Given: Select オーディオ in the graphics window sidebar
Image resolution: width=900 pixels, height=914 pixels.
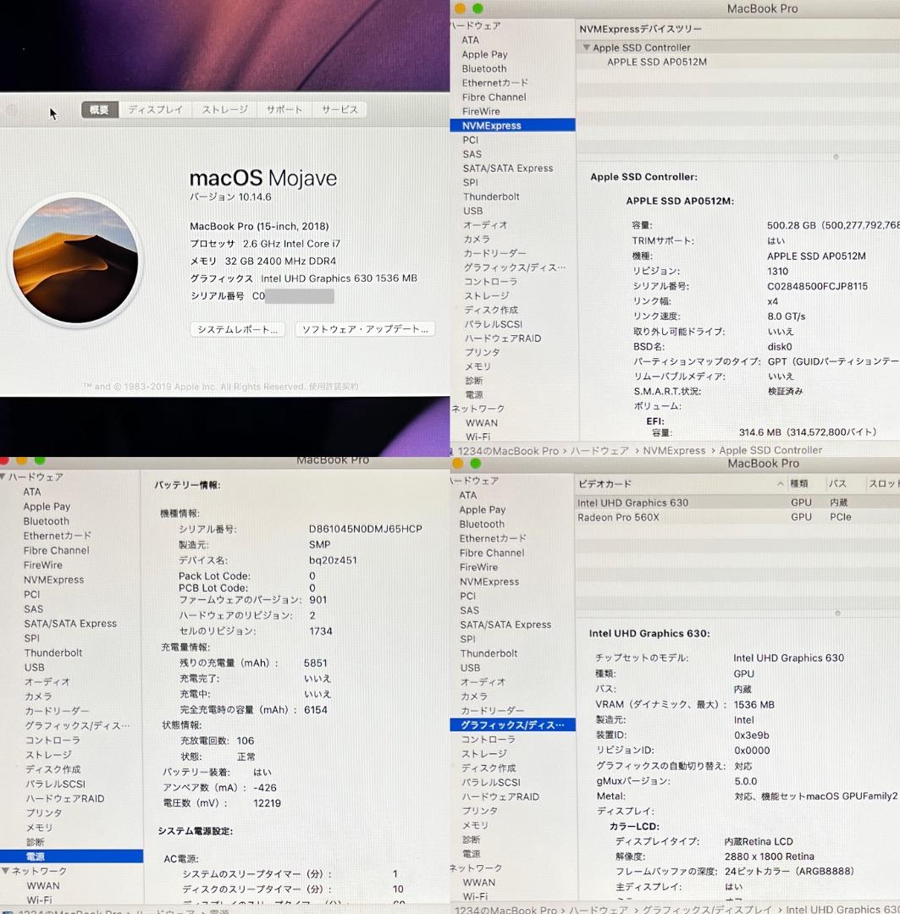Looking at the screenshot, I should [x=483, y=682].
